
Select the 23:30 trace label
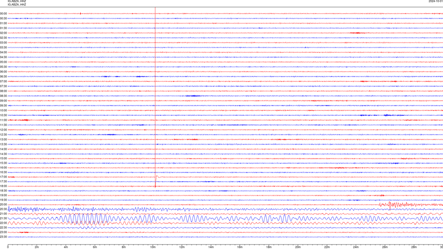tap(3, 237)
